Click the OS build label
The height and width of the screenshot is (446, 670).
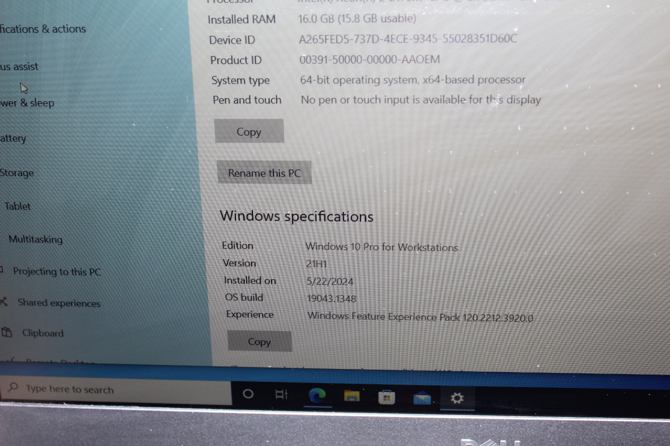click(x=244, y=297)
